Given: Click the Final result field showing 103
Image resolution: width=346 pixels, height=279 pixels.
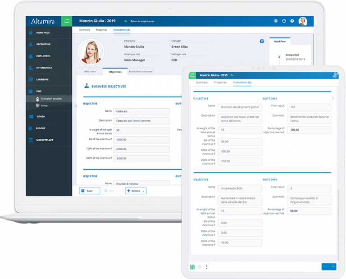Looking at the screenshot, I should [309, 107].
